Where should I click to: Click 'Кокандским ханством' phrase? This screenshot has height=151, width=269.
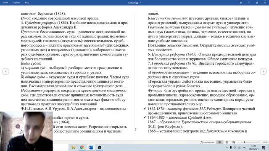225,131
